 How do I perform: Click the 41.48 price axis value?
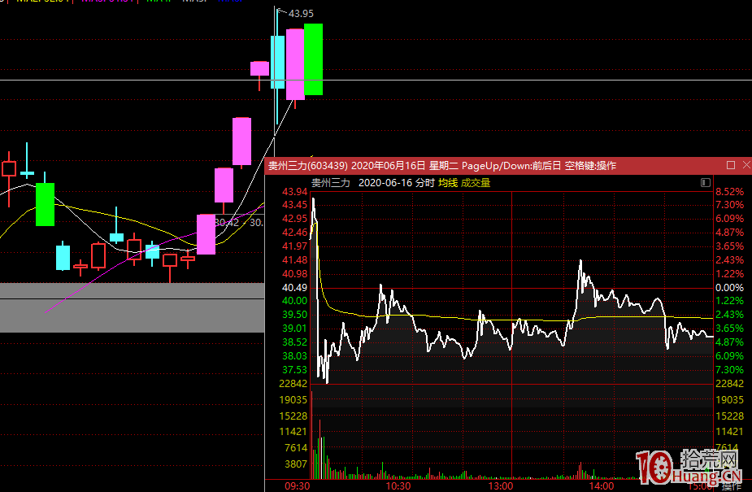294,260
